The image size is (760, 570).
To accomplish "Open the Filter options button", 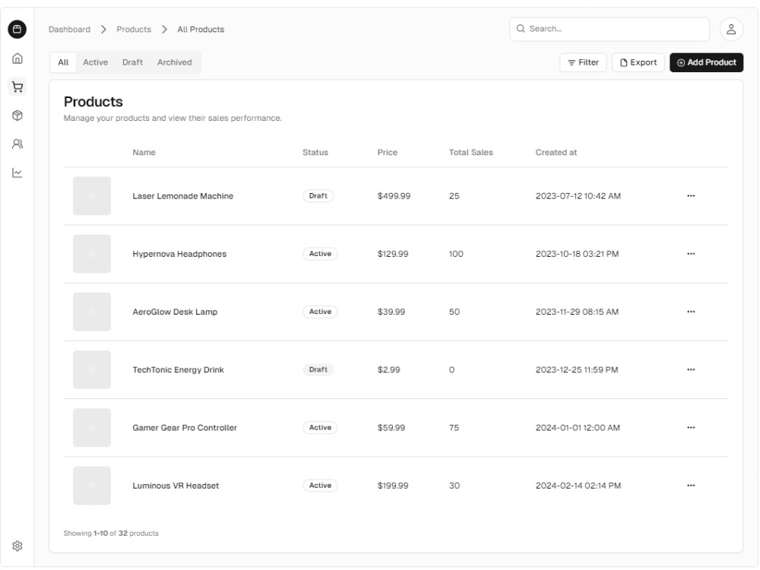I will coord(583,62).
